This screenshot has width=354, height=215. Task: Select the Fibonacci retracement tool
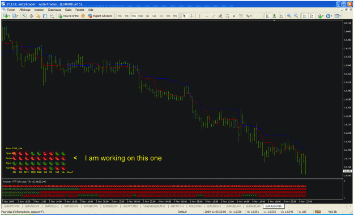(x=227, y=16)
